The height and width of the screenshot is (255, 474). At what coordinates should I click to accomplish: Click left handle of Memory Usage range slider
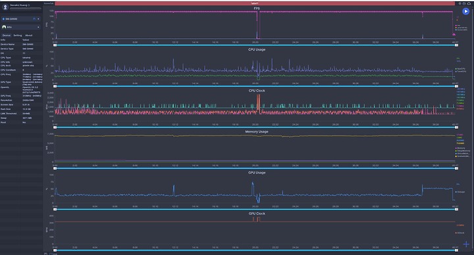pos(55,168)
